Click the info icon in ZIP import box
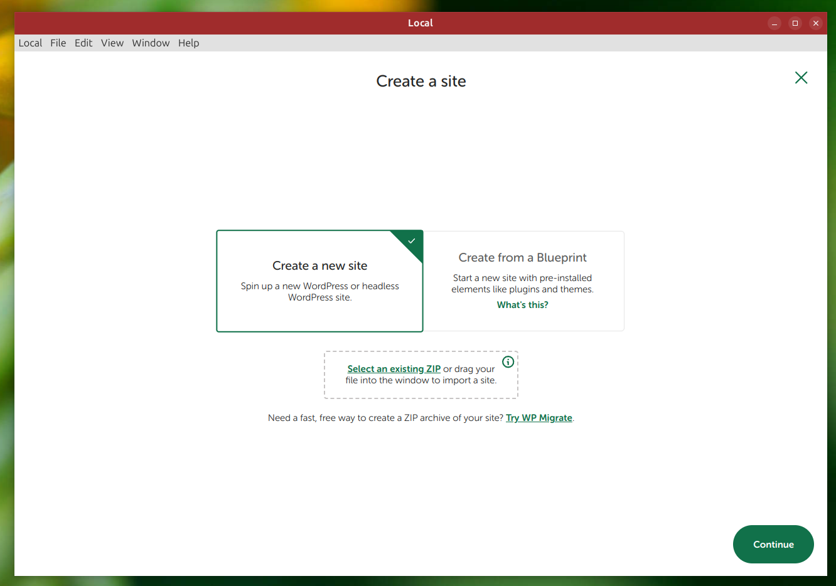Viewport: 836px width, 586px height. click(x=508, y=362)
